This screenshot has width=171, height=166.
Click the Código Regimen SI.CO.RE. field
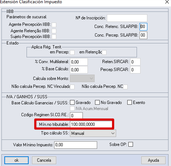76,115
